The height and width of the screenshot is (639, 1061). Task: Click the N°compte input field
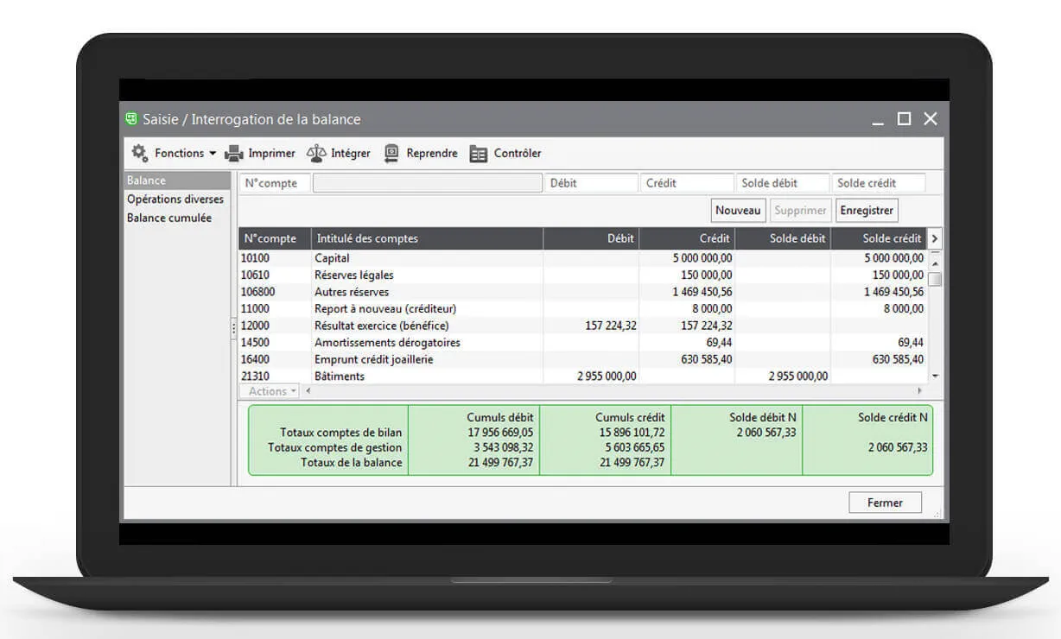pos(274,183)
